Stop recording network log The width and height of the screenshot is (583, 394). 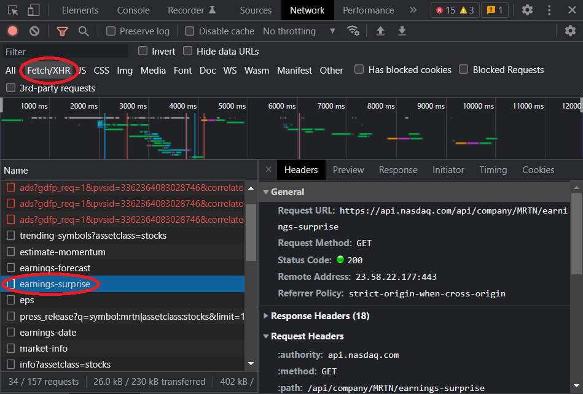(x=13, y=31)
